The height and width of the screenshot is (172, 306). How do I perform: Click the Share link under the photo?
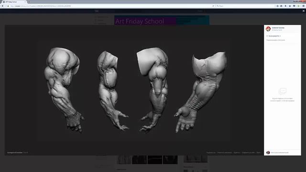(211, 153)
